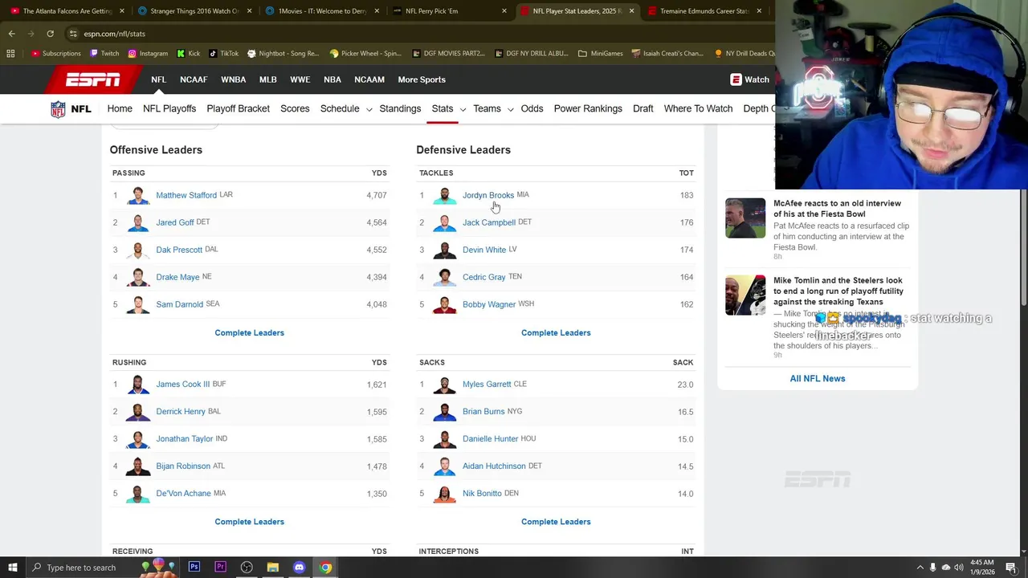
Task: Click the OneDrive cloud tray icon
Action: (945, 568)
